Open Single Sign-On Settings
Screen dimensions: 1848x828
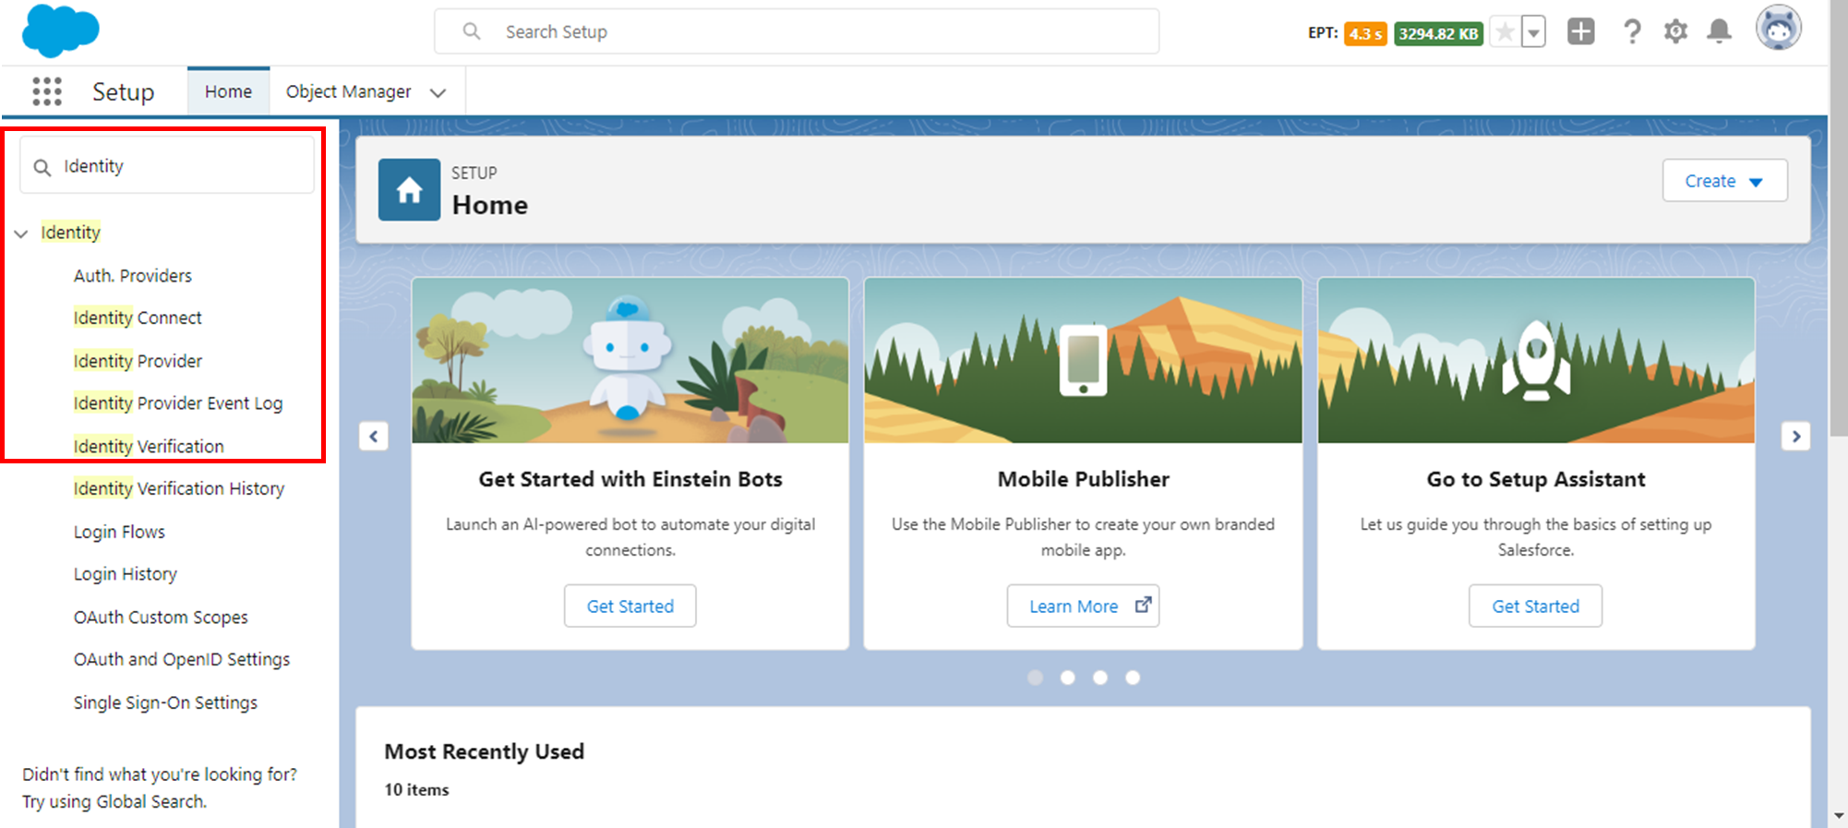(165, 702)
